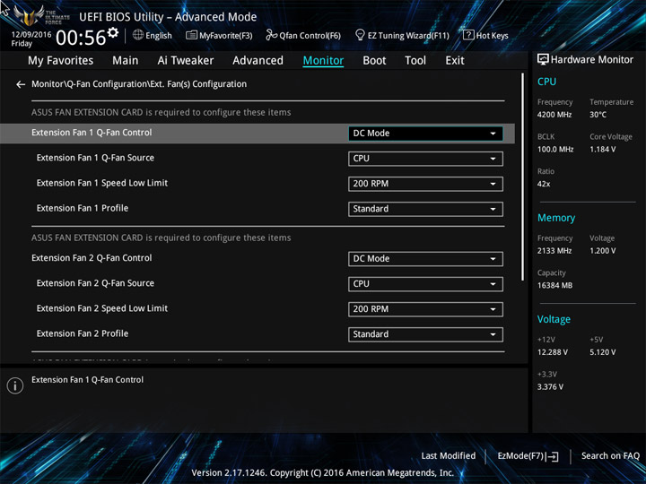The image size is (646, 484).
Task: Switch to the Main tab
Action: [126, 61]
